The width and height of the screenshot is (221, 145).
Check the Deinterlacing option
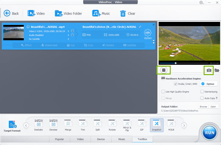tap(202, 91)
